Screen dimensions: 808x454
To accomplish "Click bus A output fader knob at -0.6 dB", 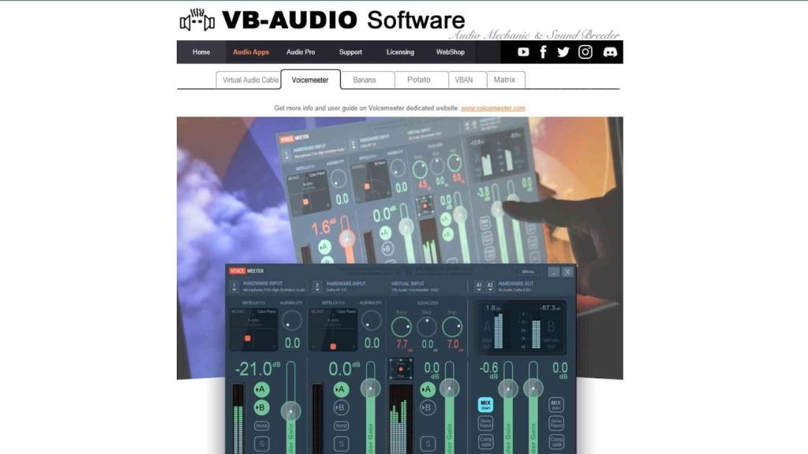I will tap(508, 388).
